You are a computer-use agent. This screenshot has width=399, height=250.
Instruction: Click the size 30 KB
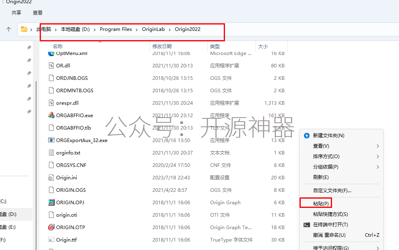[x=278, y=240]
